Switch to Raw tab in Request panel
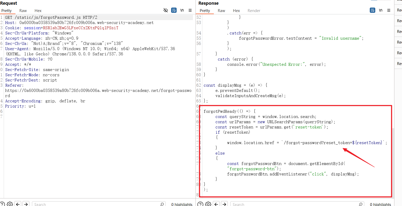402x206 pixels. click(x=23, y=11)
